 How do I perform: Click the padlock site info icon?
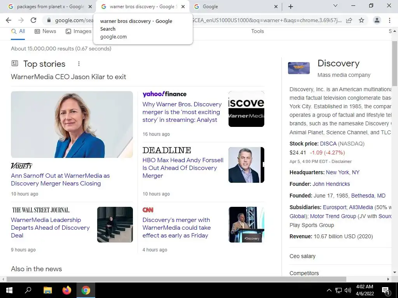(x=49, y=20)
